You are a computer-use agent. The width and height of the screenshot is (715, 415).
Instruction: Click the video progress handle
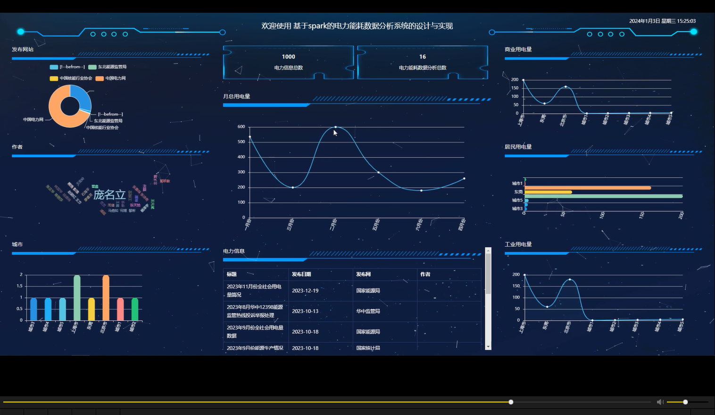point(511,402)
